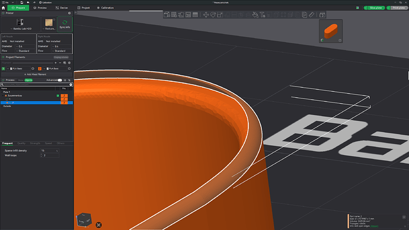Open filament settings gear in Project Filaments
Image resolution: width=409 pixels, height=230 pixels.
point(69,63)
